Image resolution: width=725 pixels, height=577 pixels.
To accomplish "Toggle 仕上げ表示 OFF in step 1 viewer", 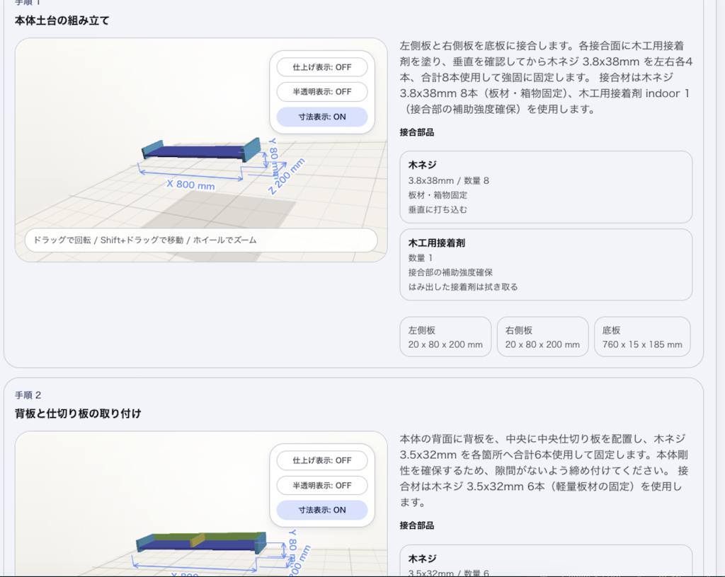I will [322, 67].
